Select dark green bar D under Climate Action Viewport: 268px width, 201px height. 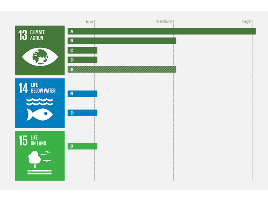(82, 60)
